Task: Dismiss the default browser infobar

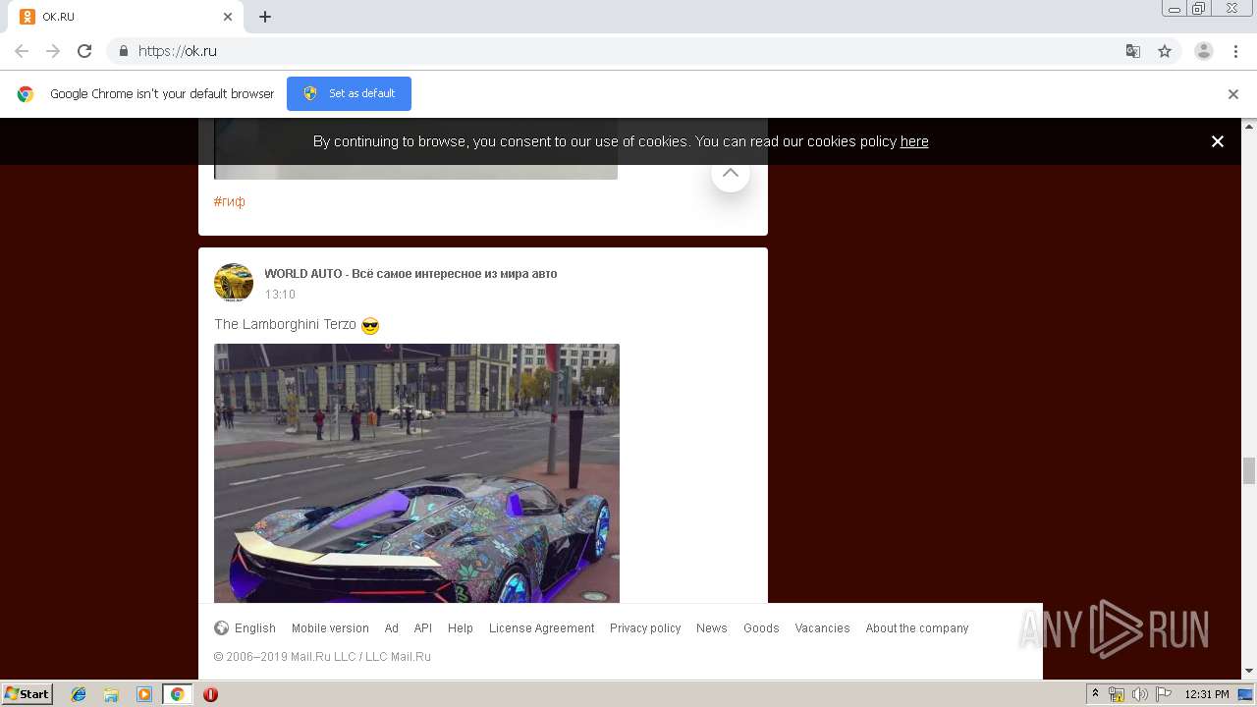Action: click(x=1233, y=94)
